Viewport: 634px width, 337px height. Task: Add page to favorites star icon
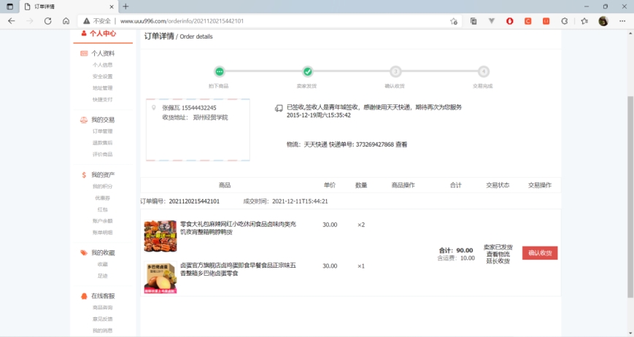point(454,21)
